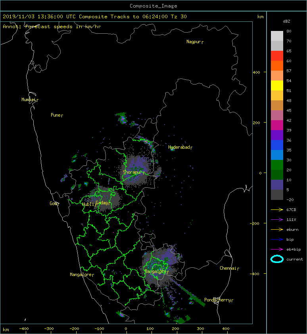Click the eburn arrow symbol in the legend
Viewport: 307px width, 334px height.
point(277,229)
